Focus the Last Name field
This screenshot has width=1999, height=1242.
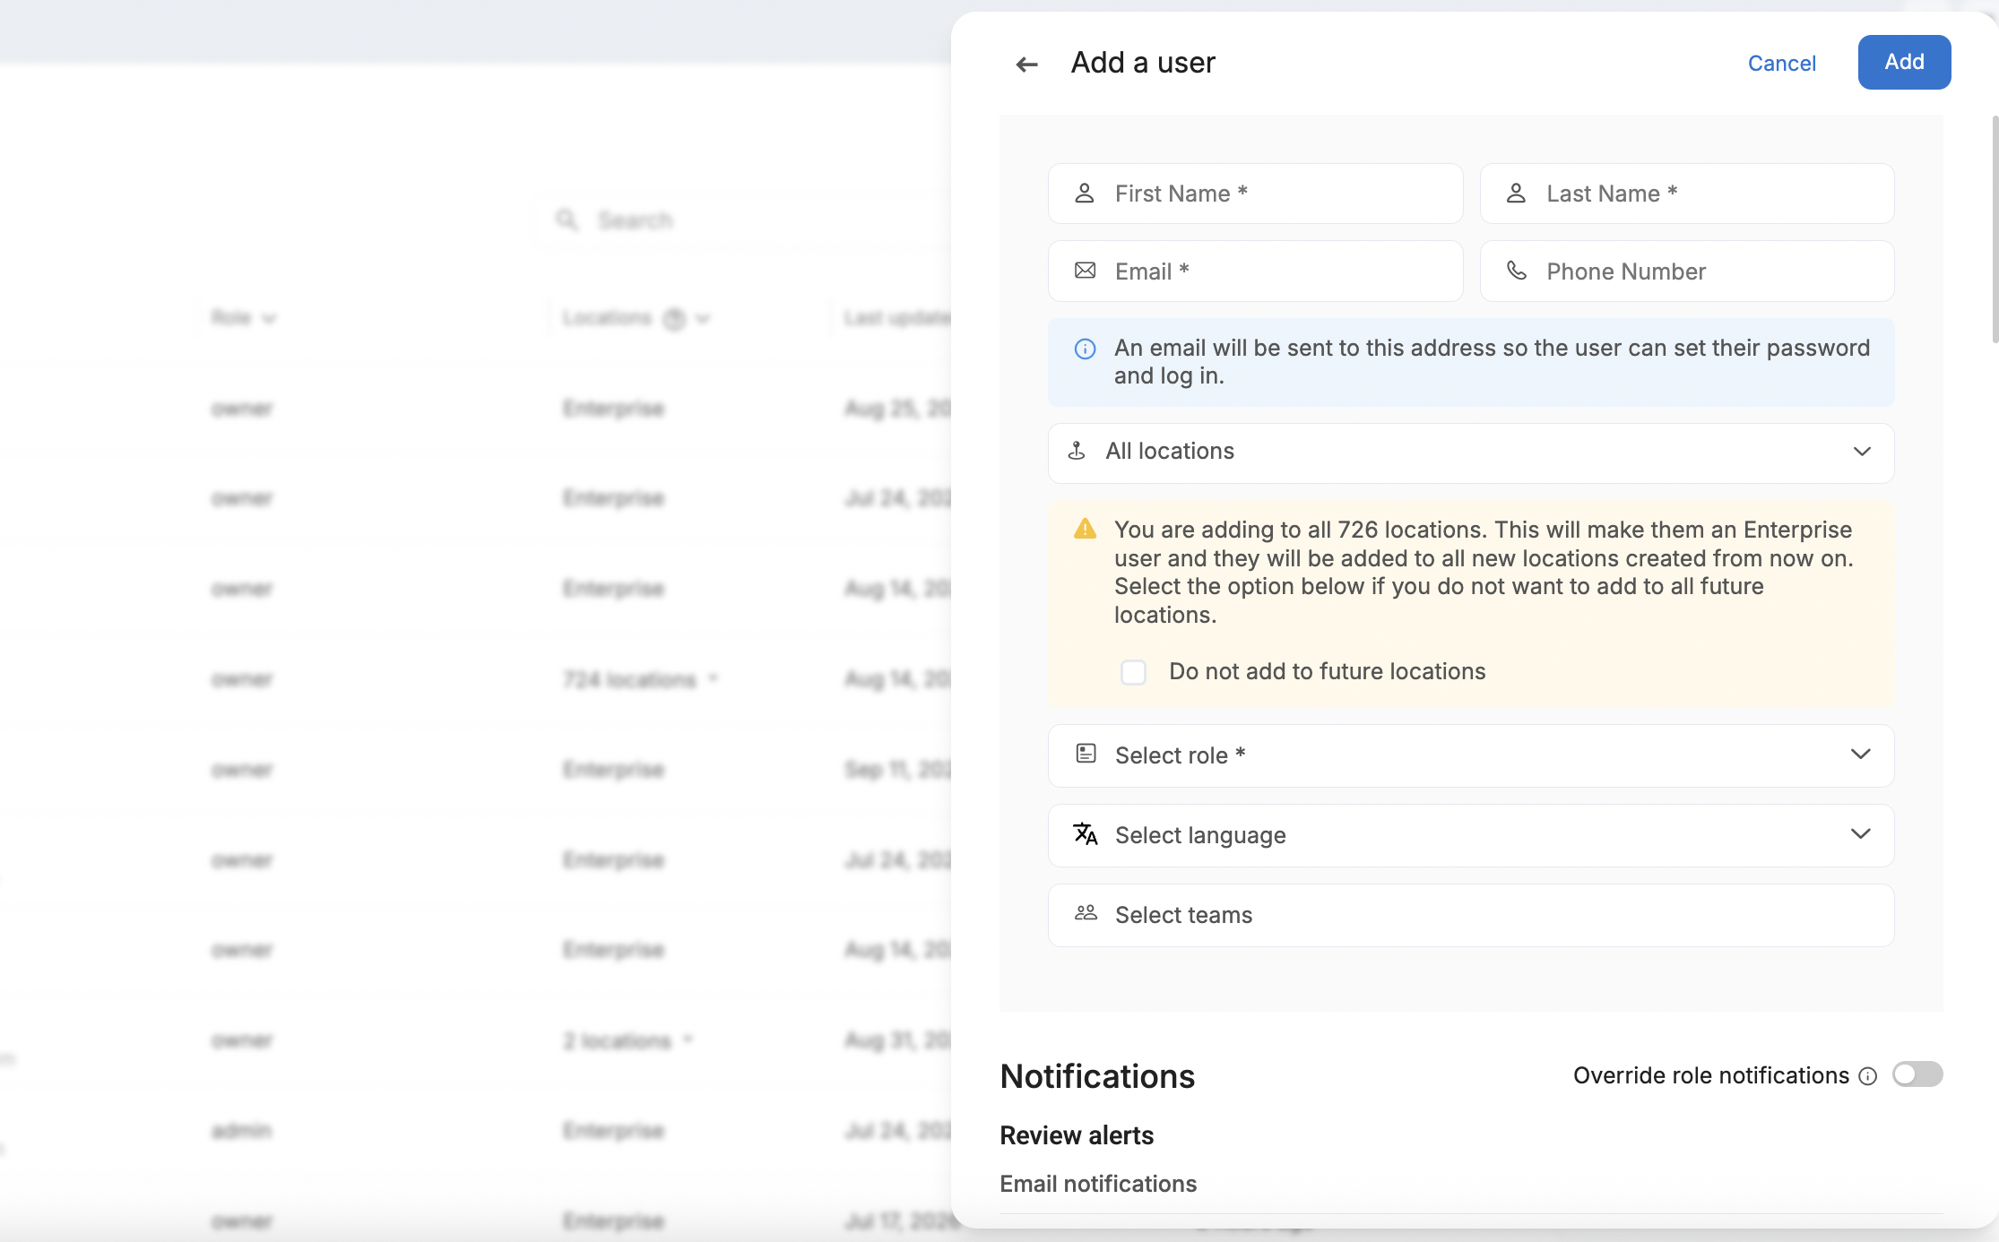point(1686,194)
